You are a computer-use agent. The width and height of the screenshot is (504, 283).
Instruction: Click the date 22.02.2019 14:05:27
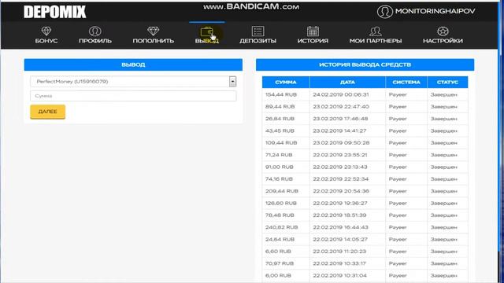click(x=340, y=240)
